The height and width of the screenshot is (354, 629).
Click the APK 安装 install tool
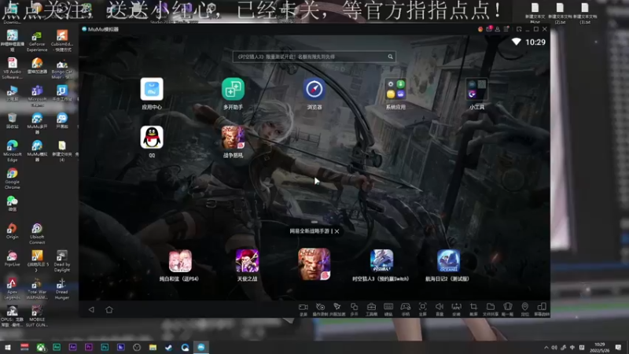coord(457,308)
